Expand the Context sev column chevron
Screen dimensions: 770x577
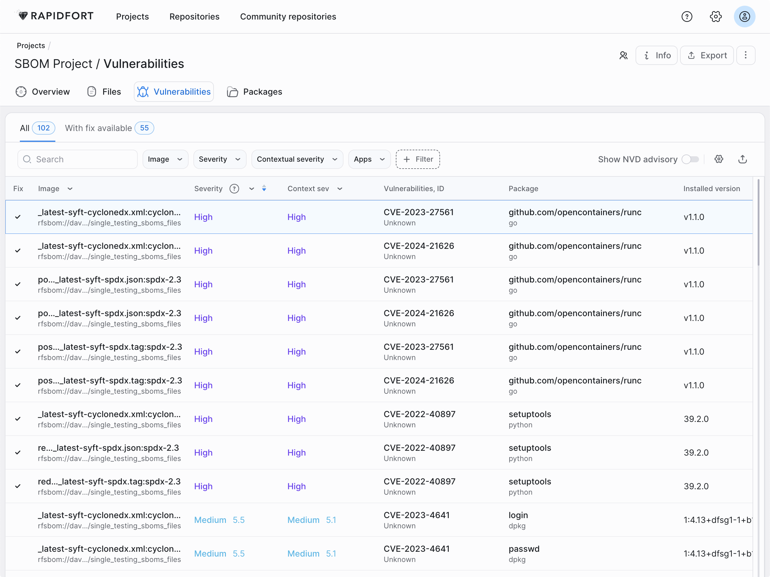click(x=340, y=188)
